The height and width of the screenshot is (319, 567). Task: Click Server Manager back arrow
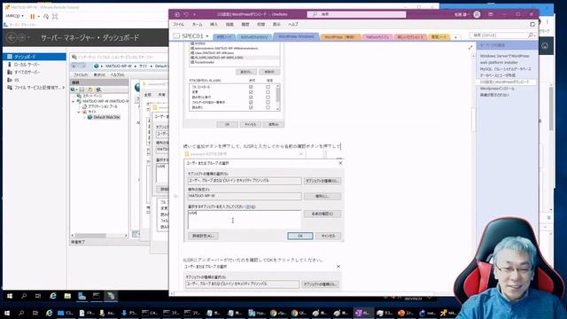12,37
